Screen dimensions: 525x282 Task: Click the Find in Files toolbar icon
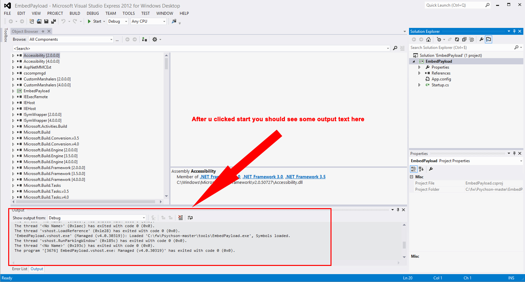click(174, 21)
